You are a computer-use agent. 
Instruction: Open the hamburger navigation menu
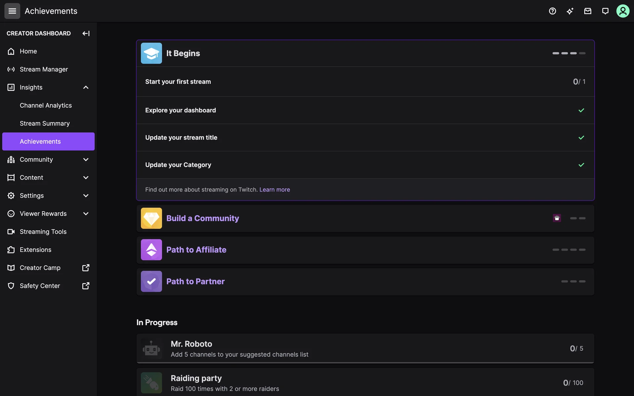tap(12, 11)
